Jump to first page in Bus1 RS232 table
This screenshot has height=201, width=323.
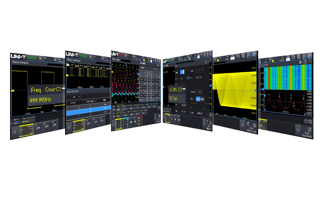tap(104, 100)
